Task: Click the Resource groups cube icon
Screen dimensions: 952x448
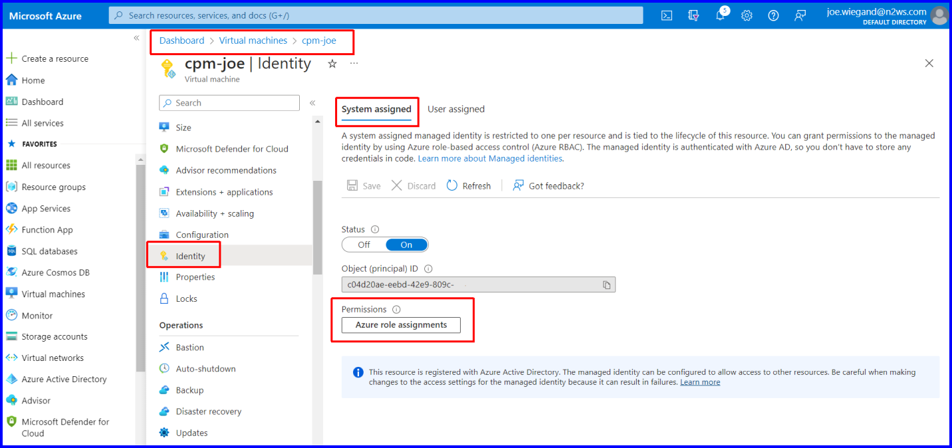Action: pyautogui.click(x=11, y=187)
